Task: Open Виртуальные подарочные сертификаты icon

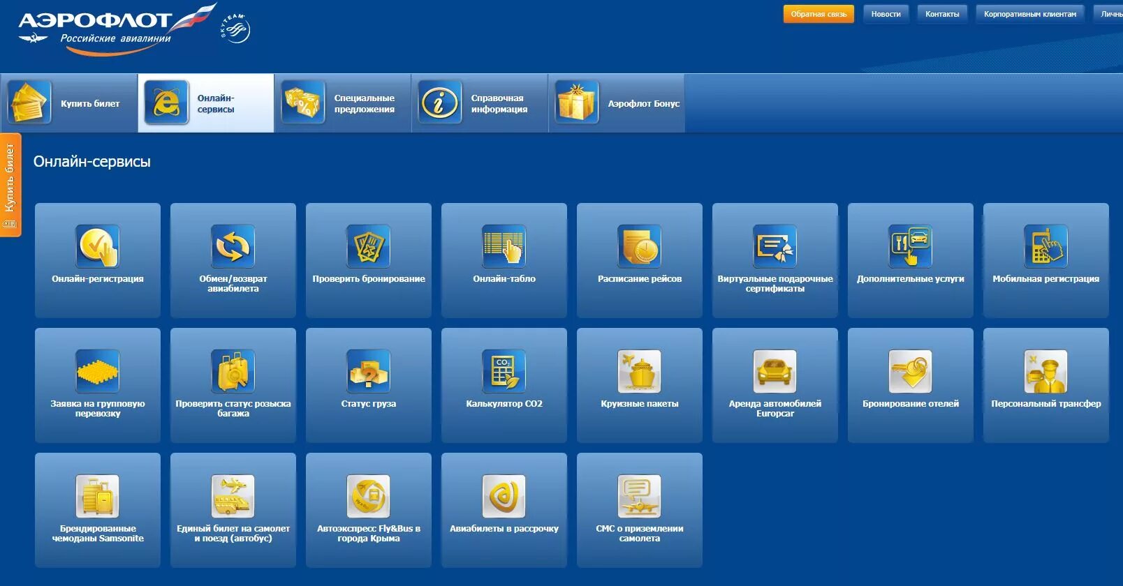Action: point(775,246)
